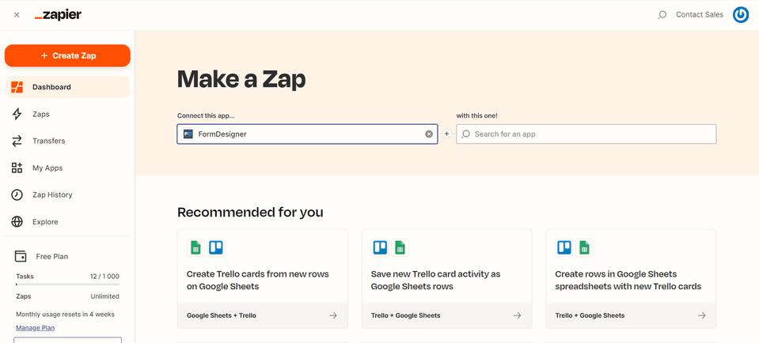The image size is (759, 343).
Task: Select the arrow on Google Sheets + Trello footer
Action: click(333, 315)
